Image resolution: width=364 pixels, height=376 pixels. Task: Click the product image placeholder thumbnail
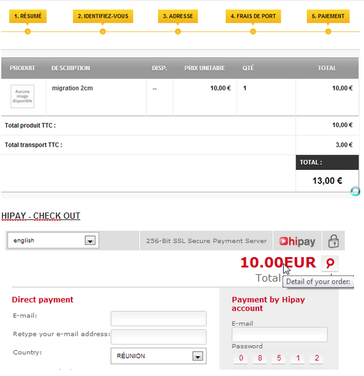point(23,96)
